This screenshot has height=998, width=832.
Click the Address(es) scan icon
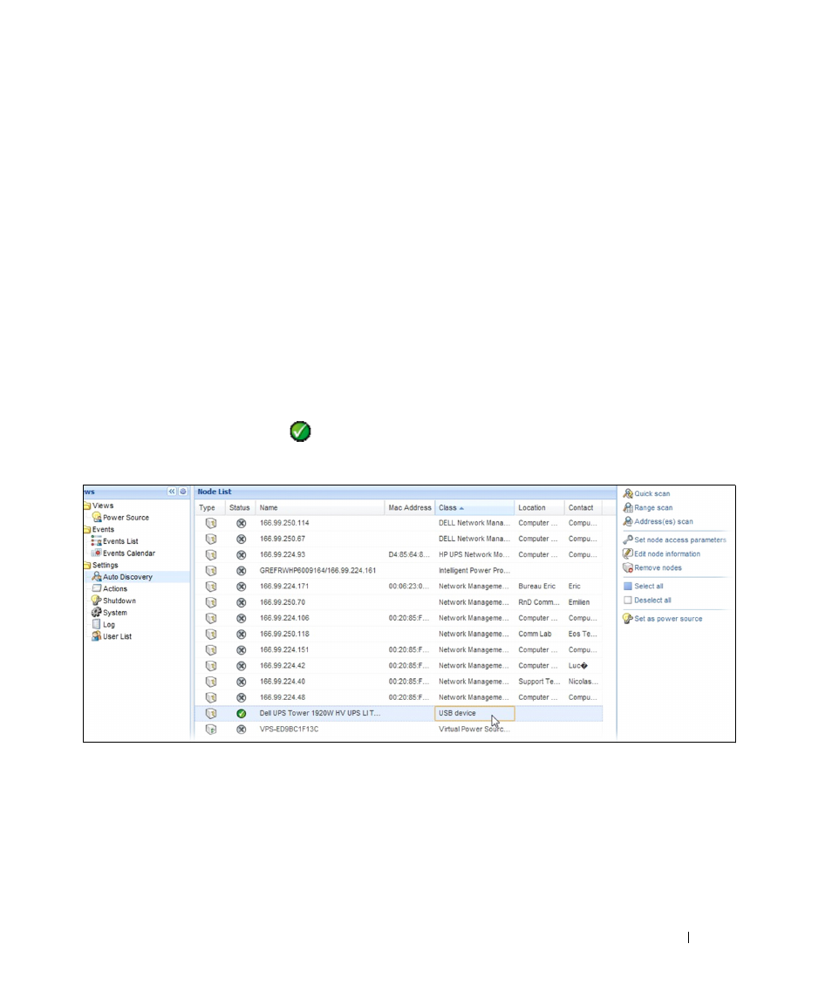pyautogui.click(x=628, y=521)
